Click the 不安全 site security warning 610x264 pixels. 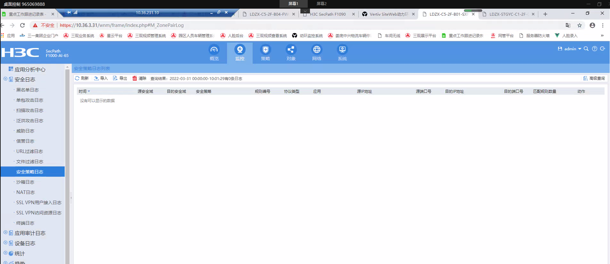pyautogui.click(x=44, y=25)
